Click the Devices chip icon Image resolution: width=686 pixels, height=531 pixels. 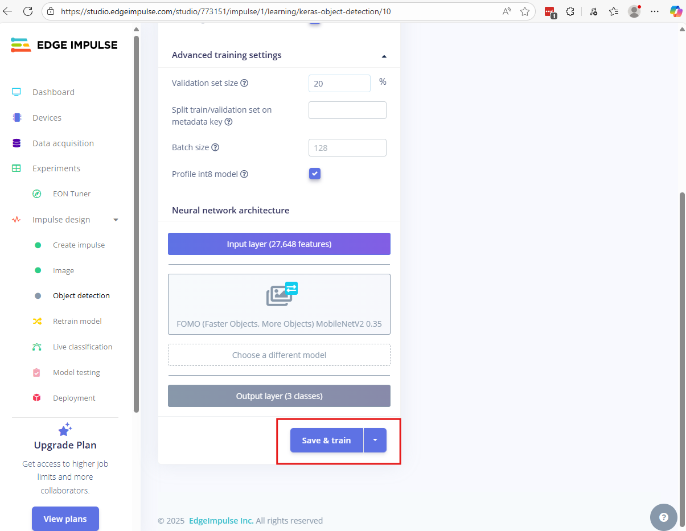(17, 118)
